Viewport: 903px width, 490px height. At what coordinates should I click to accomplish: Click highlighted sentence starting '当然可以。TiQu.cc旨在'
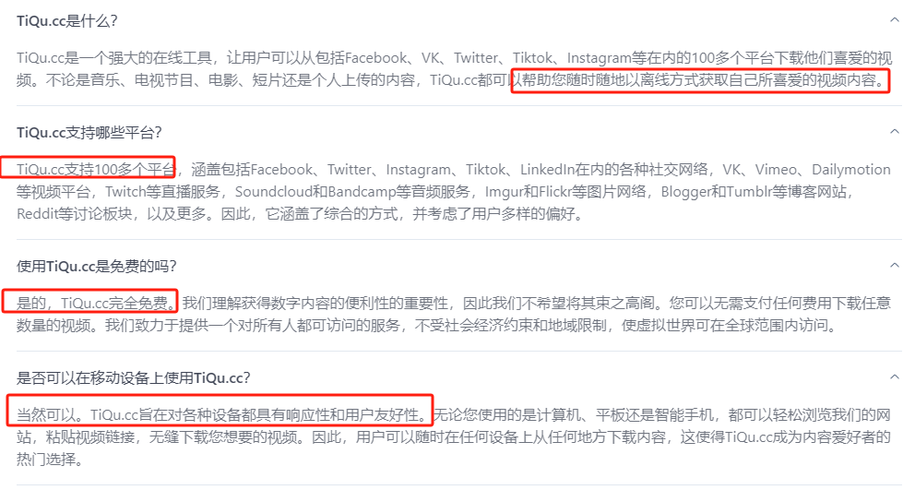[223, 414]
